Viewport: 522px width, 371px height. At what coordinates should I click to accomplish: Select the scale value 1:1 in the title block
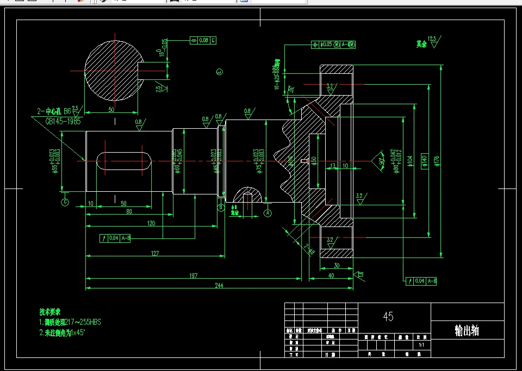pos(421,345)
